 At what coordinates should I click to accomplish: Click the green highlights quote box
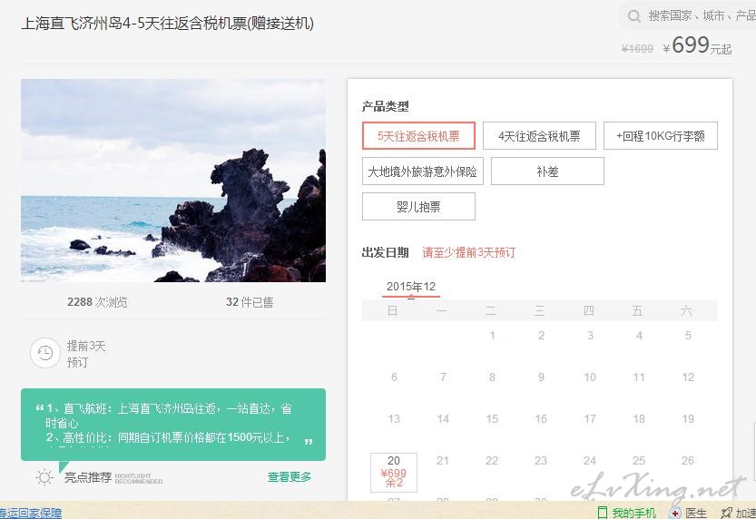[173, 425]
